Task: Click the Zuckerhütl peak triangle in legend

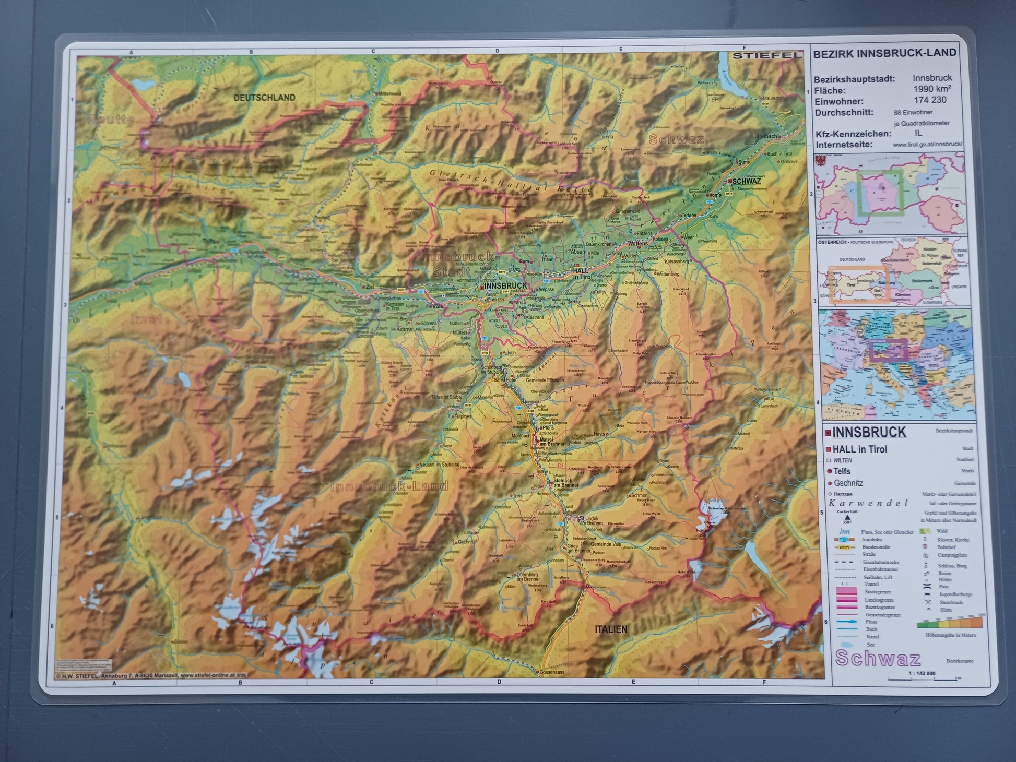Action: 847,517
